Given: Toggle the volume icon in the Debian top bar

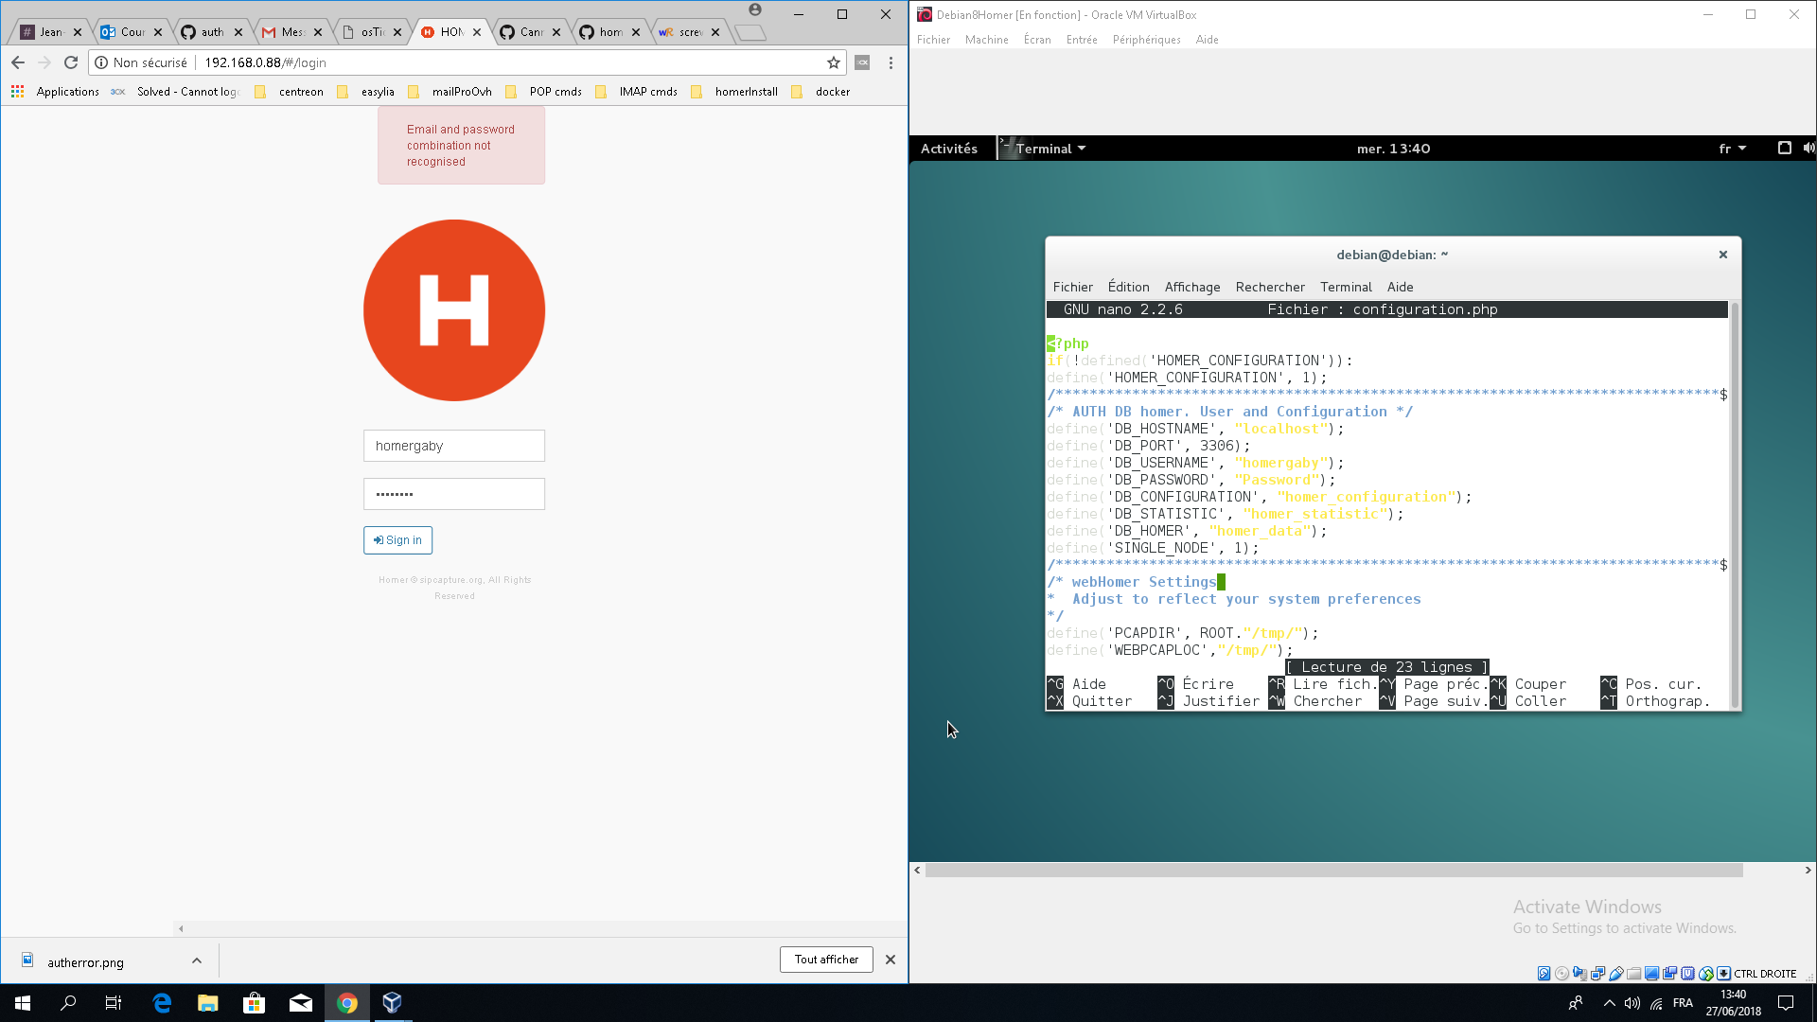Looking at the screenshot, I should [x=1808, y=149].
